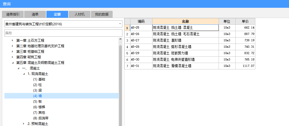Click the 单价 column header
Viewport: 289px width, 126px height.
245,21
